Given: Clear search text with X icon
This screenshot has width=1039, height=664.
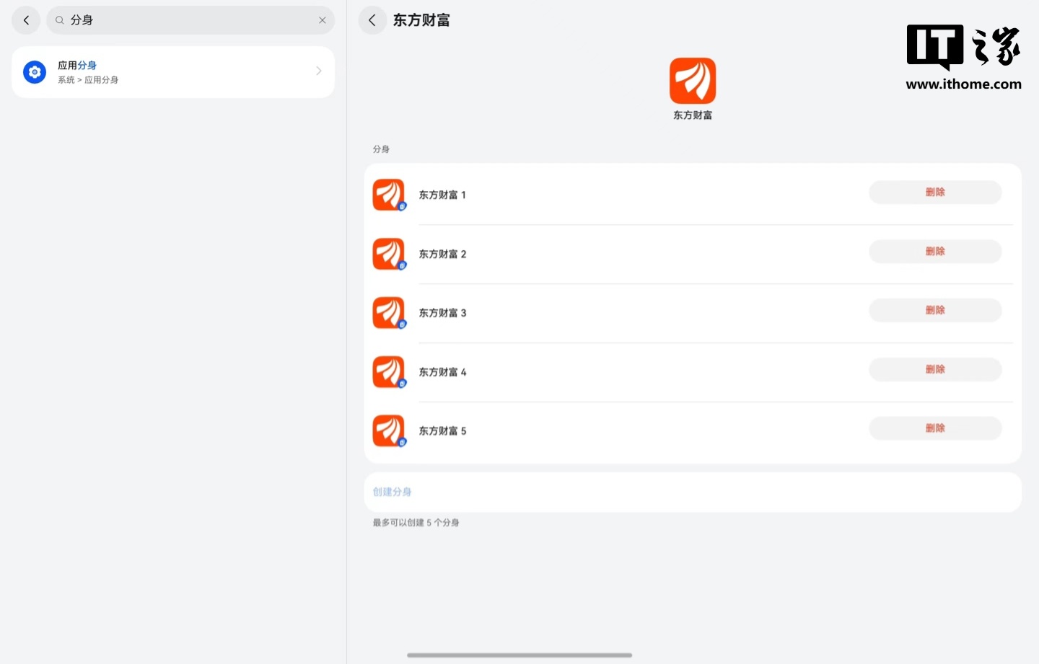Looking at the screenshot, I should tap(323, 20).
